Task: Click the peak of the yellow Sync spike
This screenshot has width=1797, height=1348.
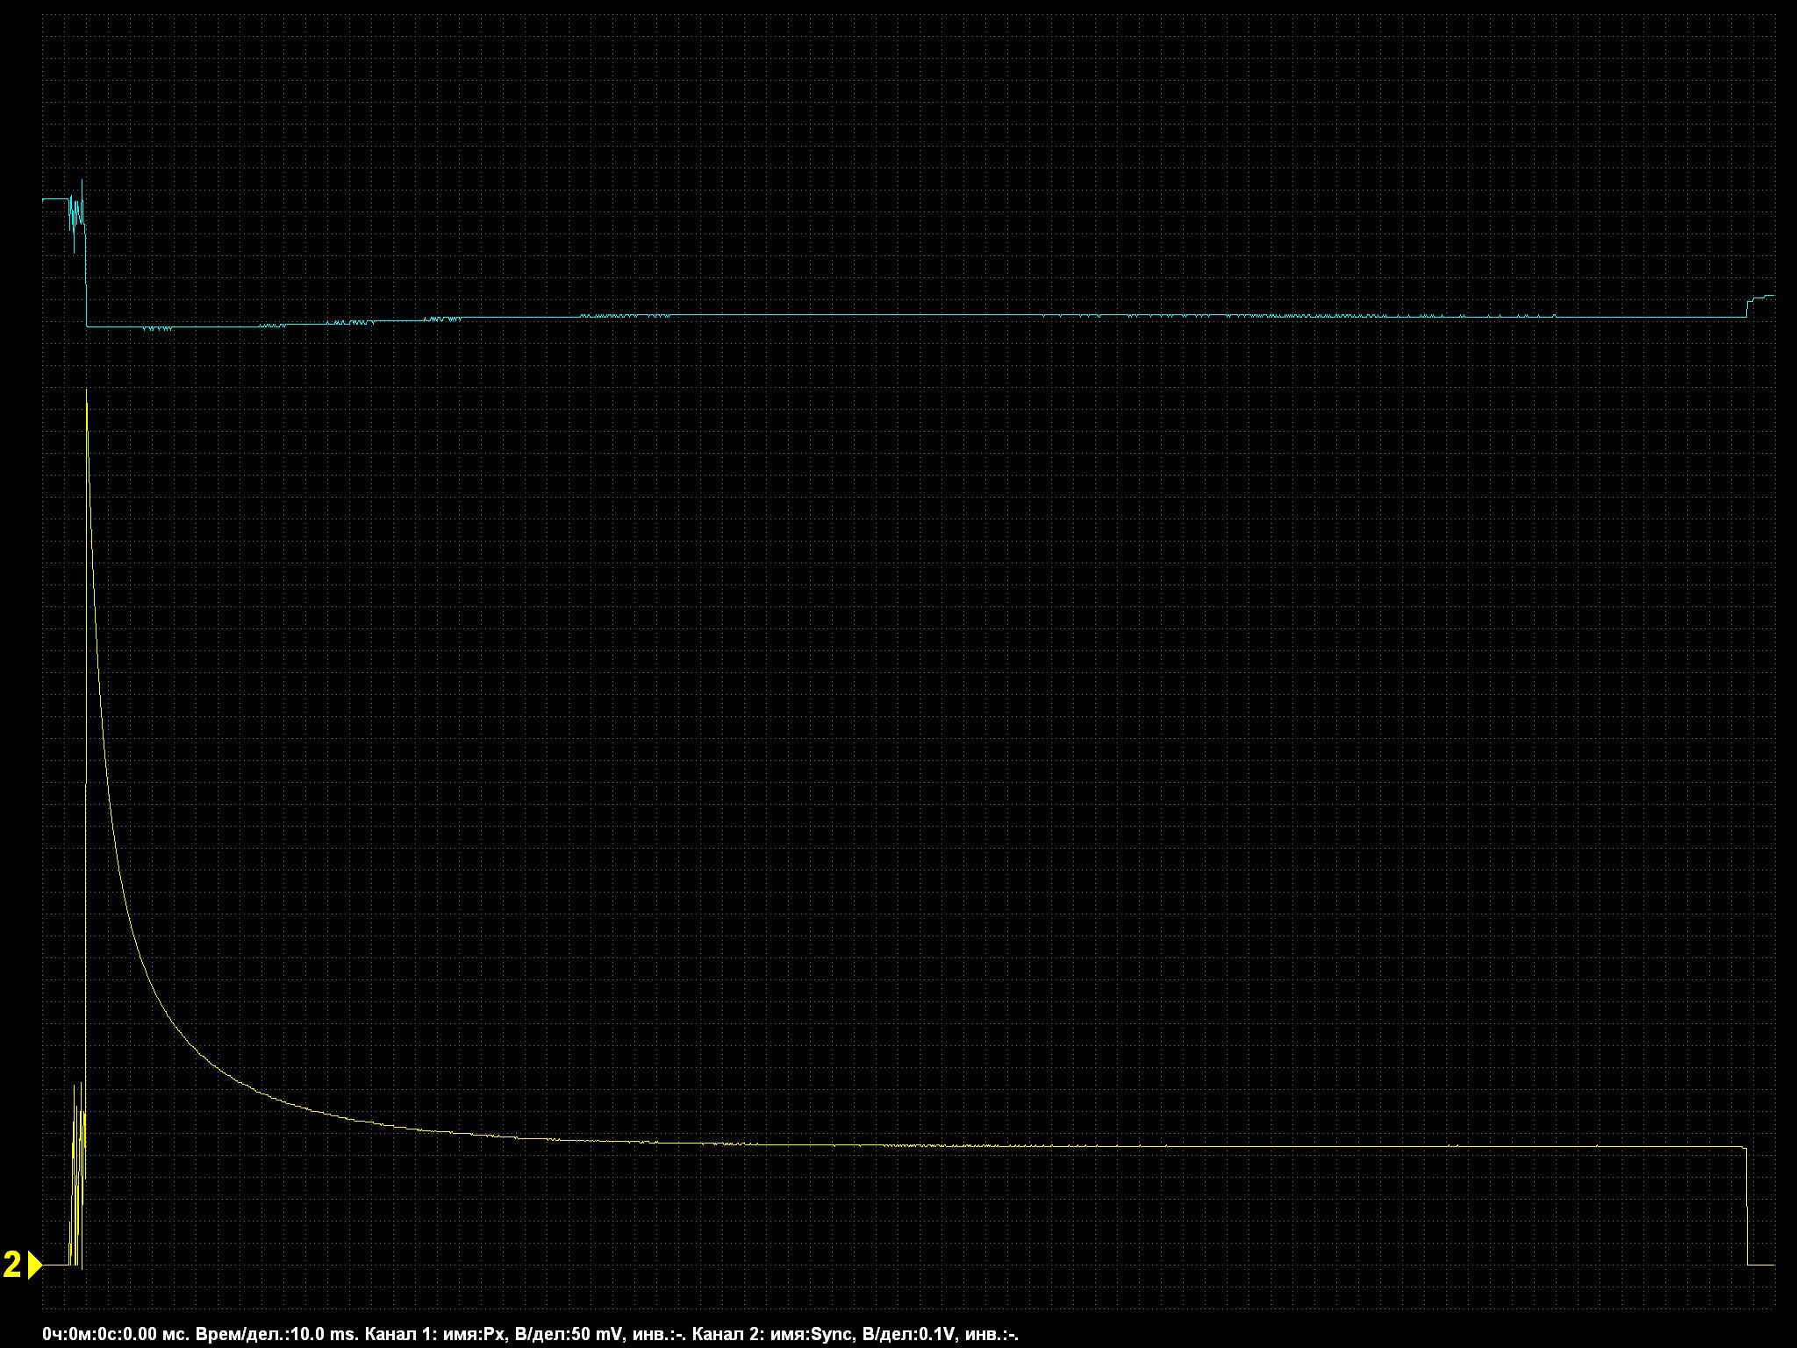Action: 86,391
